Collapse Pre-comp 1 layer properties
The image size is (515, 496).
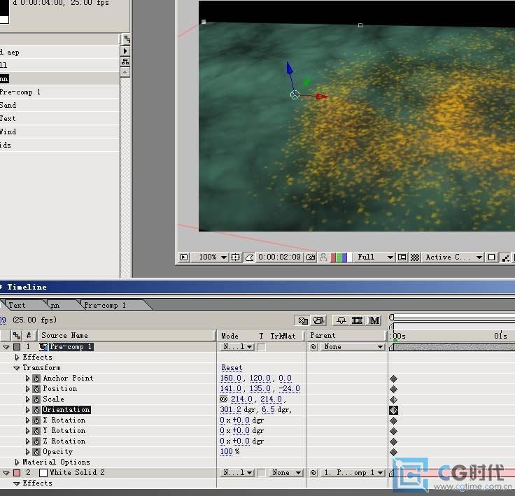coord(6,347)
